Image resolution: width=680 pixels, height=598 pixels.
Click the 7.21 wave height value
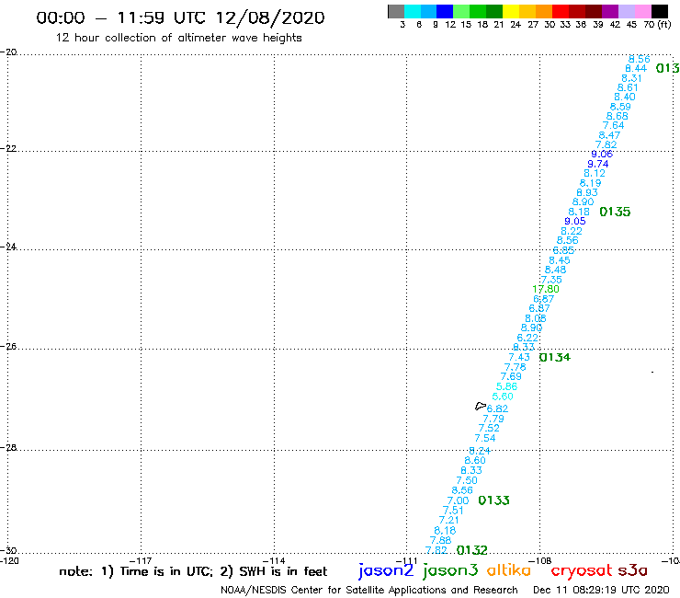448,521
